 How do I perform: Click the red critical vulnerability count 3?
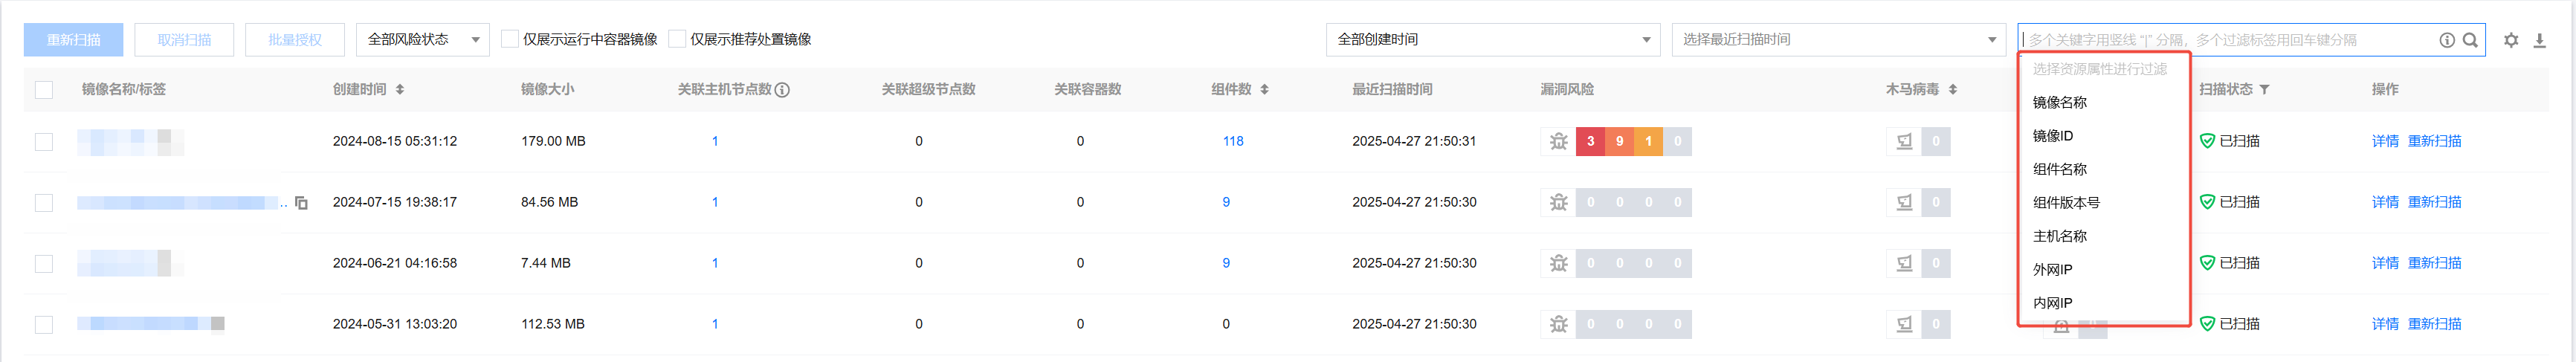click(1590, 141)
